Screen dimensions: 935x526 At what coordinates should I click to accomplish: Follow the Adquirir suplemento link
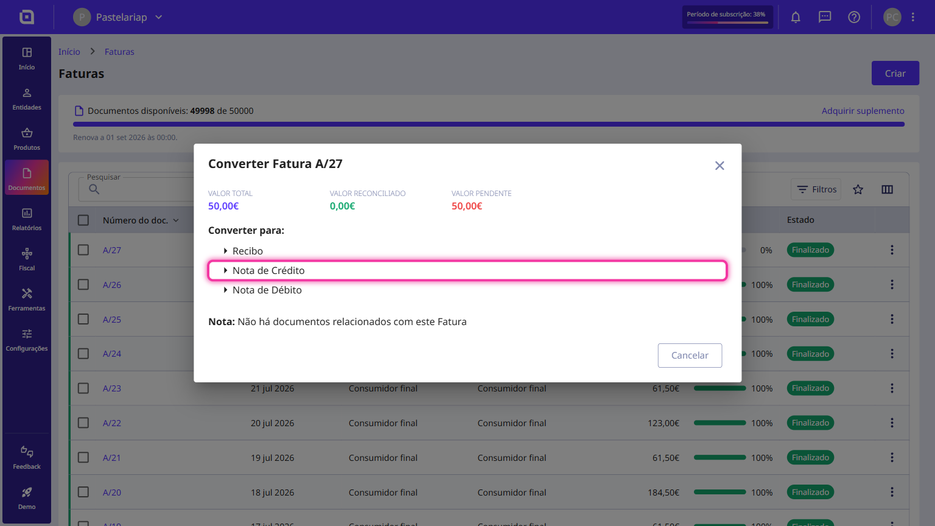863,111
